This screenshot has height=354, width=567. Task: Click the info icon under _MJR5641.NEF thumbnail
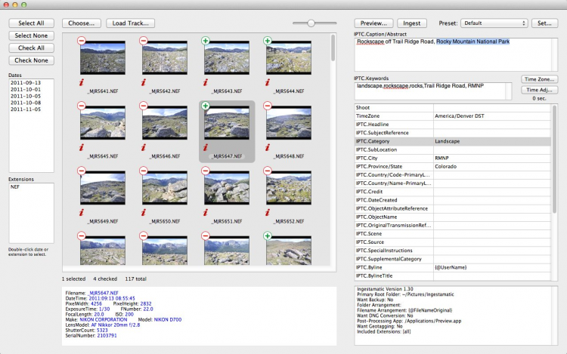81,81
